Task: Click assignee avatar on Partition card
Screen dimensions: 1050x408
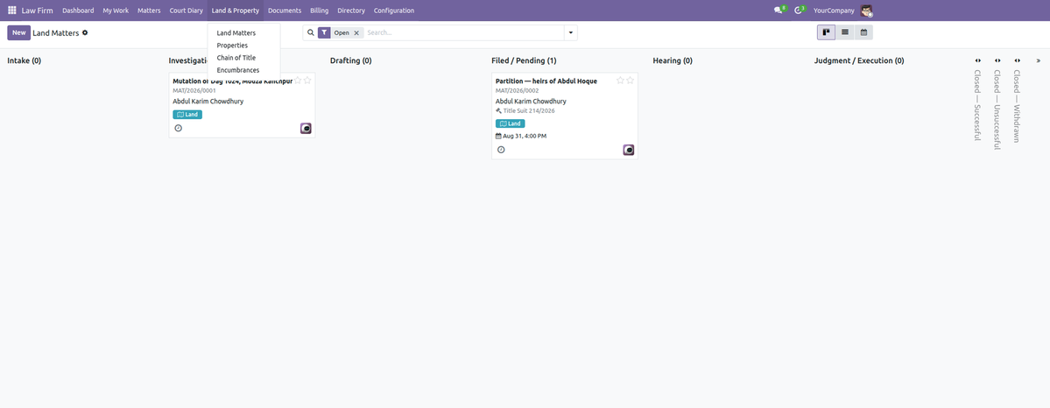Action: (629, 150)
